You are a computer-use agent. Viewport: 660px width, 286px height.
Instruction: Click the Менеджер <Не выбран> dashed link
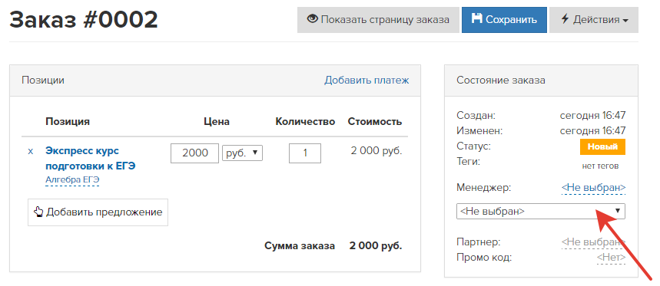(593, 187)
